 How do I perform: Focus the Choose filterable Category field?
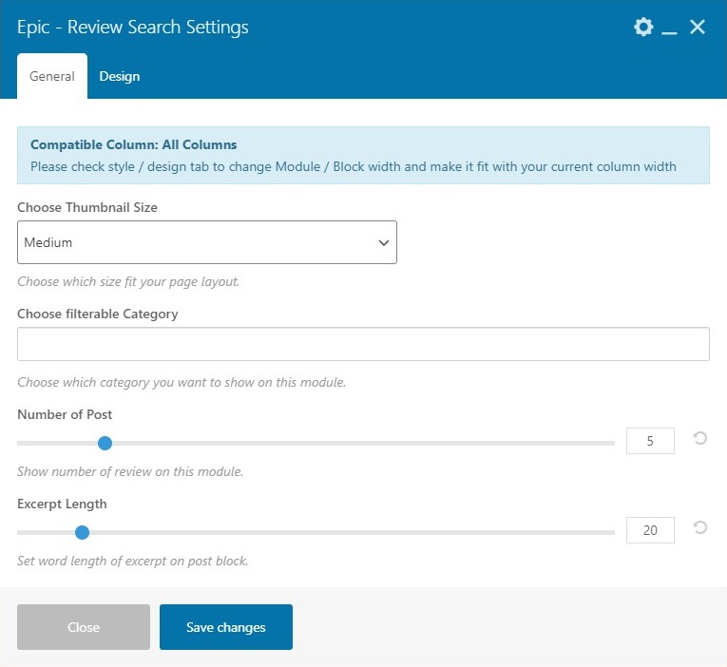pyautogui.click(x=363, y=344)
